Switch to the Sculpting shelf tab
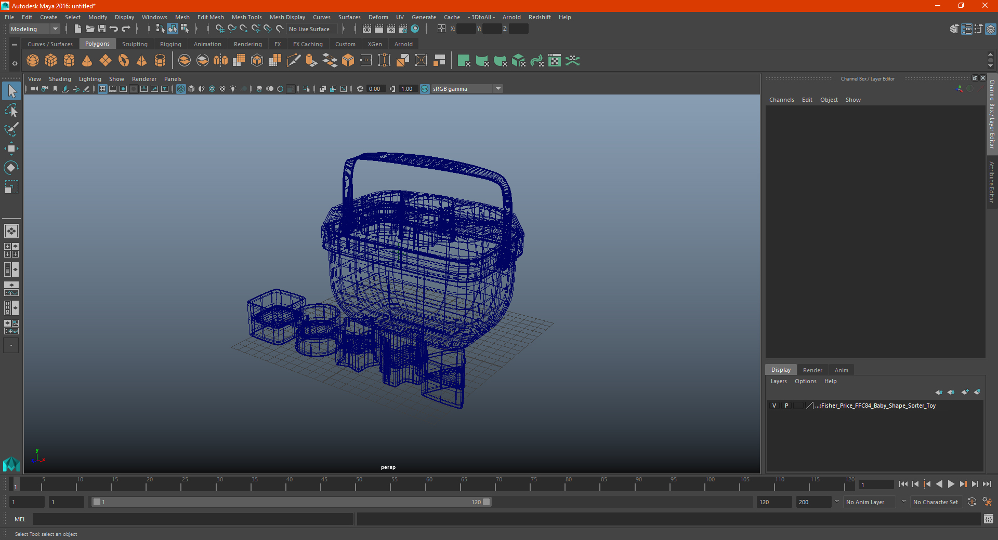 point(135,44)
